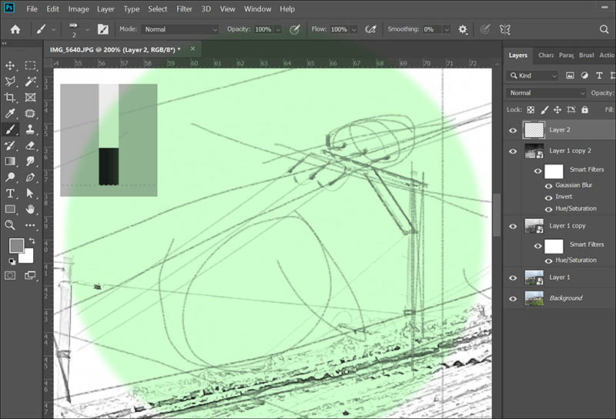Toggle pressure for brush size

click(485, 29)
